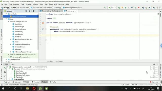Open the Event Log
The height and width of the screenshot is (91, 162).
(154, 82)
